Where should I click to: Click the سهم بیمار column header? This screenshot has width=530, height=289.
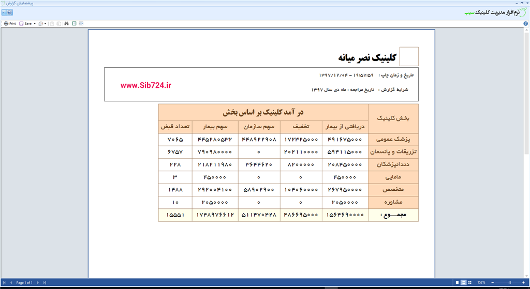215,127
